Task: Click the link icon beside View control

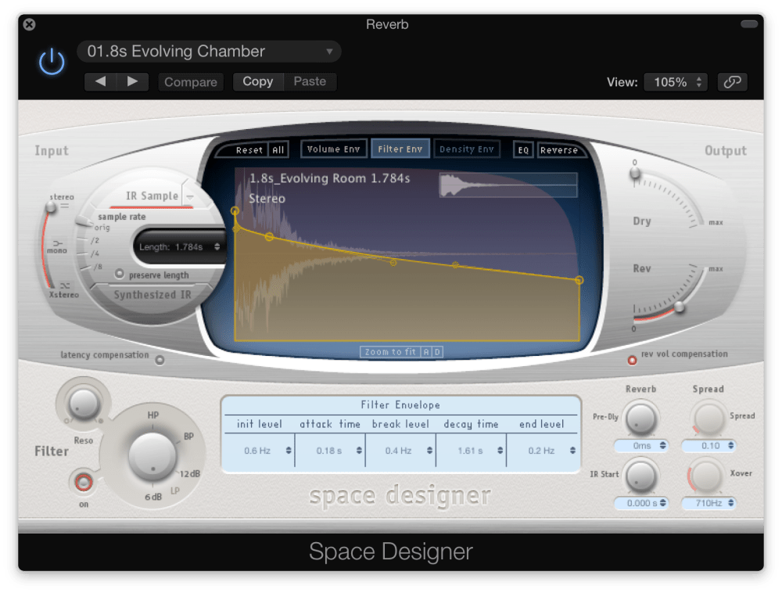Action: click(x=732, y=81)
